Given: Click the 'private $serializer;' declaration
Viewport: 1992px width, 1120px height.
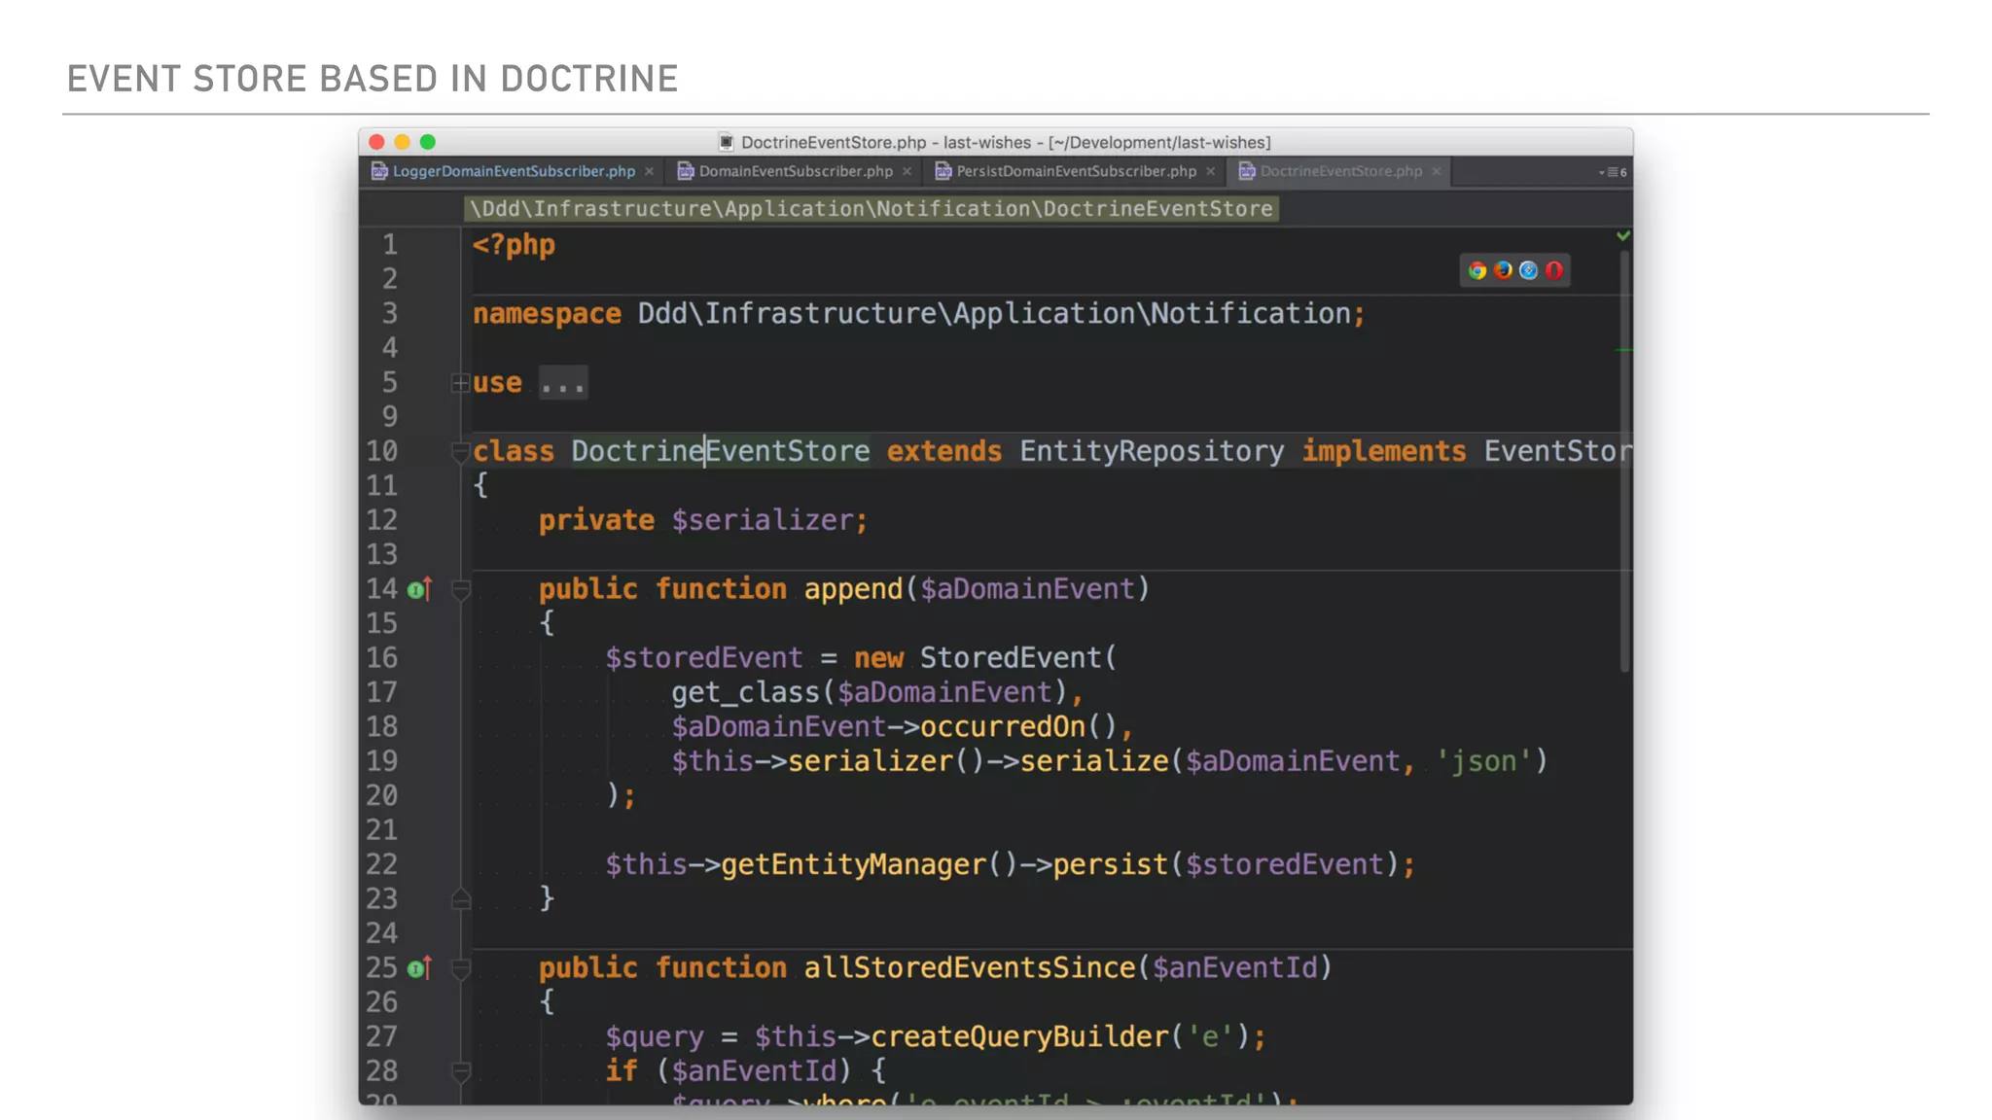Looking at the screenshot, I should coord(703,520).
